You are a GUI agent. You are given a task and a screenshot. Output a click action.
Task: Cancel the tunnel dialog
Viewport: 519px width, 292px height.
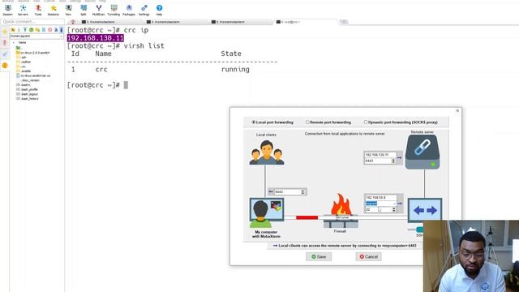pyautogui.click(x=368, y=256)
